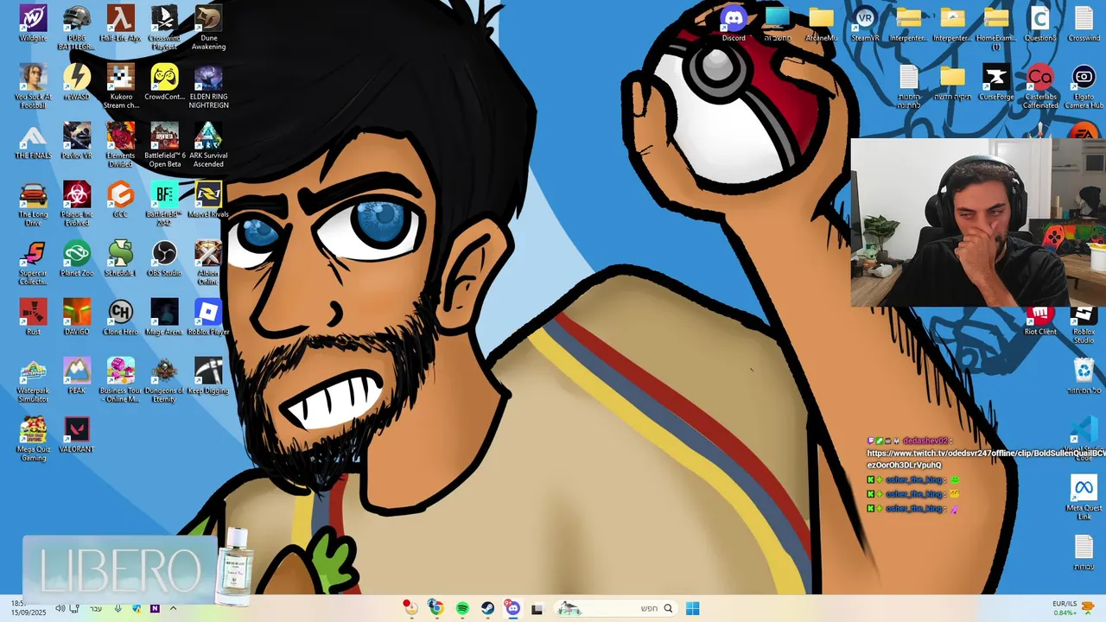Launch PUBG Battlegrounds from the desktop
Image resolution: width=1106 pixels, height=622 pixels.
point(77,28)
